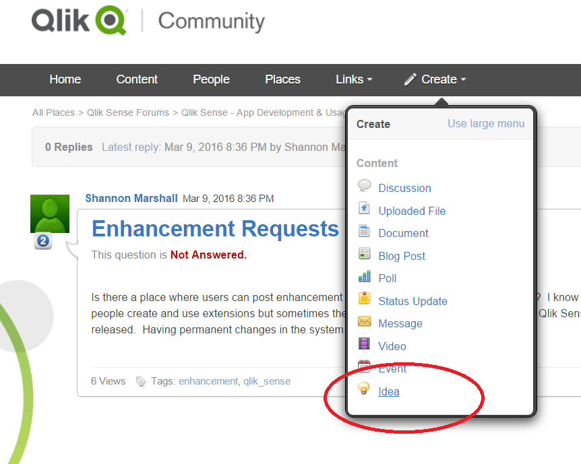Choose Document in the Create menu
The image size is (581, 464).
click(x=403, y=233)
